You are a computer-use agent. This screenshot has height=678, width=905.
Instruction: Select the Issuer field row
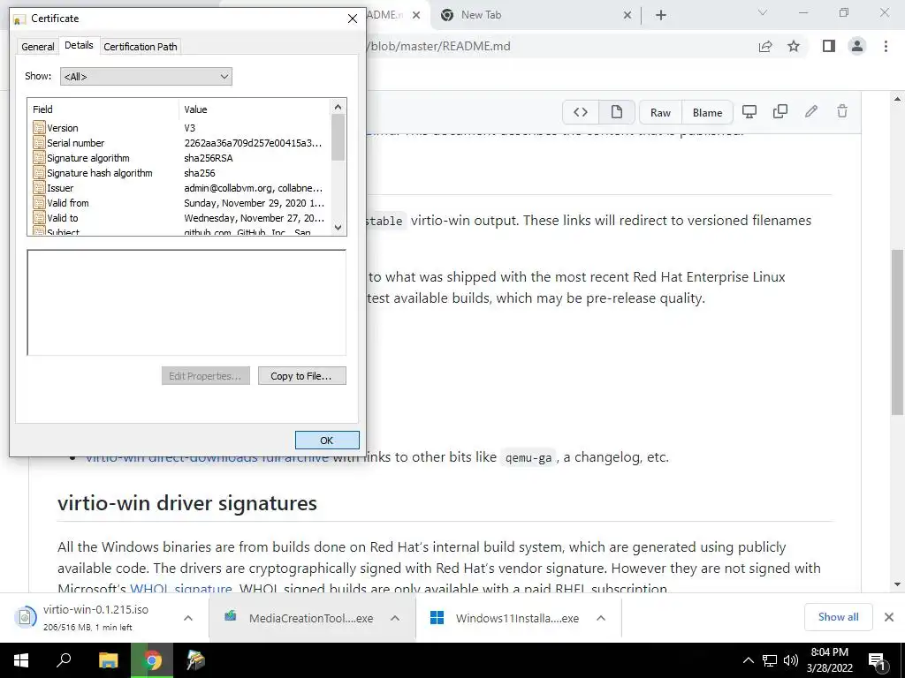[180, 188]
